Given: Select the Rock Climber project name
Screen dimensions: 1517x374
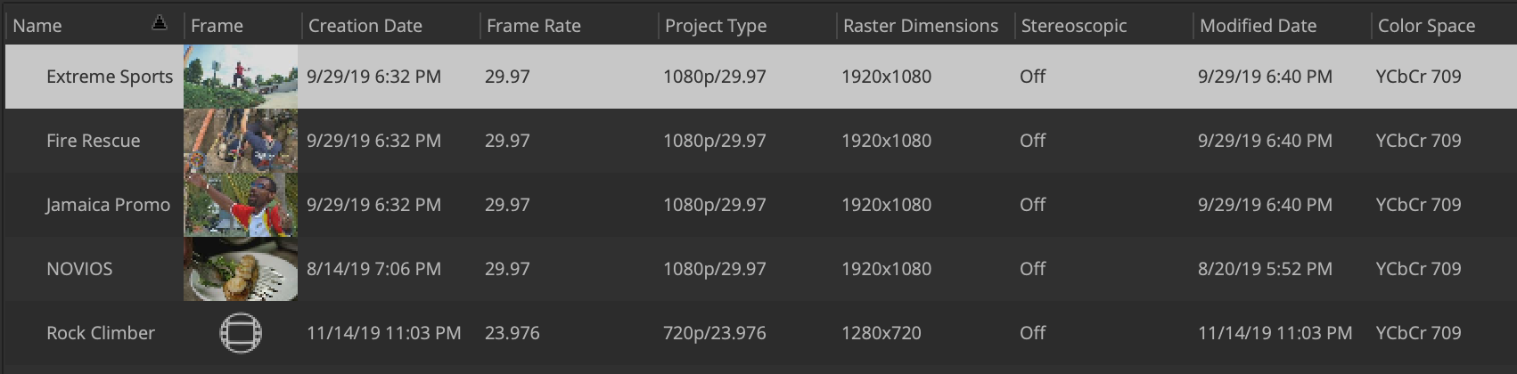Looking at the screenshot, I should click(x=101, y=333).
